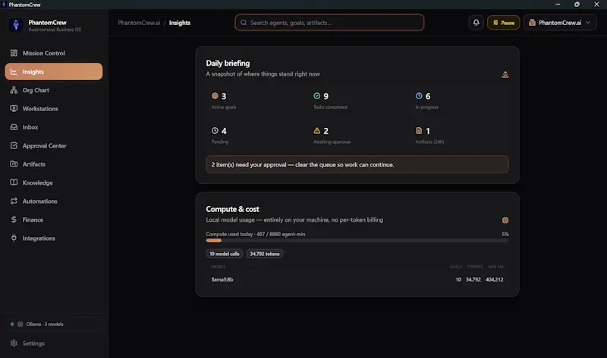This screenshot has width=607, height=358.
Task: Click the Insights breadcrumb text
Action: click(180, 23)
